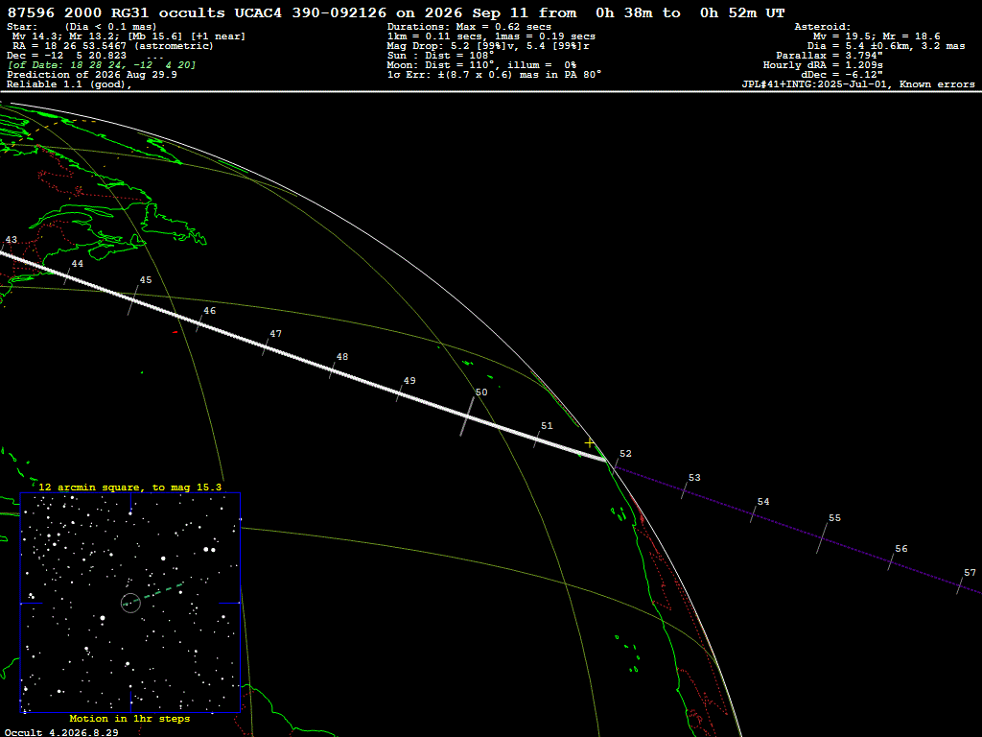Screen dimensions: 982x737
Task: Select the minute 51 path marker
Action: (537, 440)
